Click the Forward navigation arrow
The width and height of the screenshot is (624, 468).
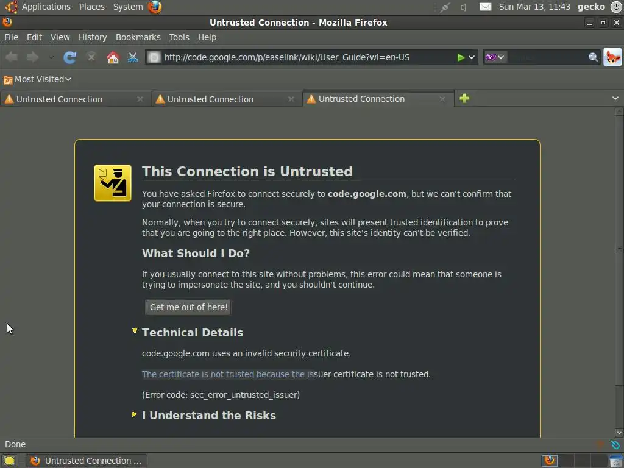[32, 57]
